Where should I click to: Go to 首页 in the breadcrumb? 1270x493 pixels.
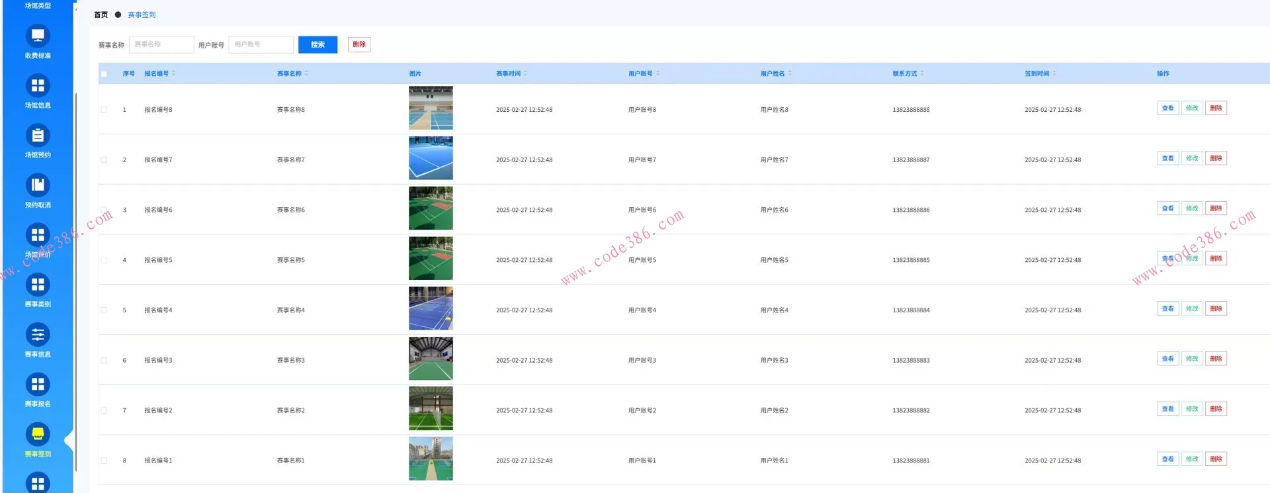tap(101, 15)
